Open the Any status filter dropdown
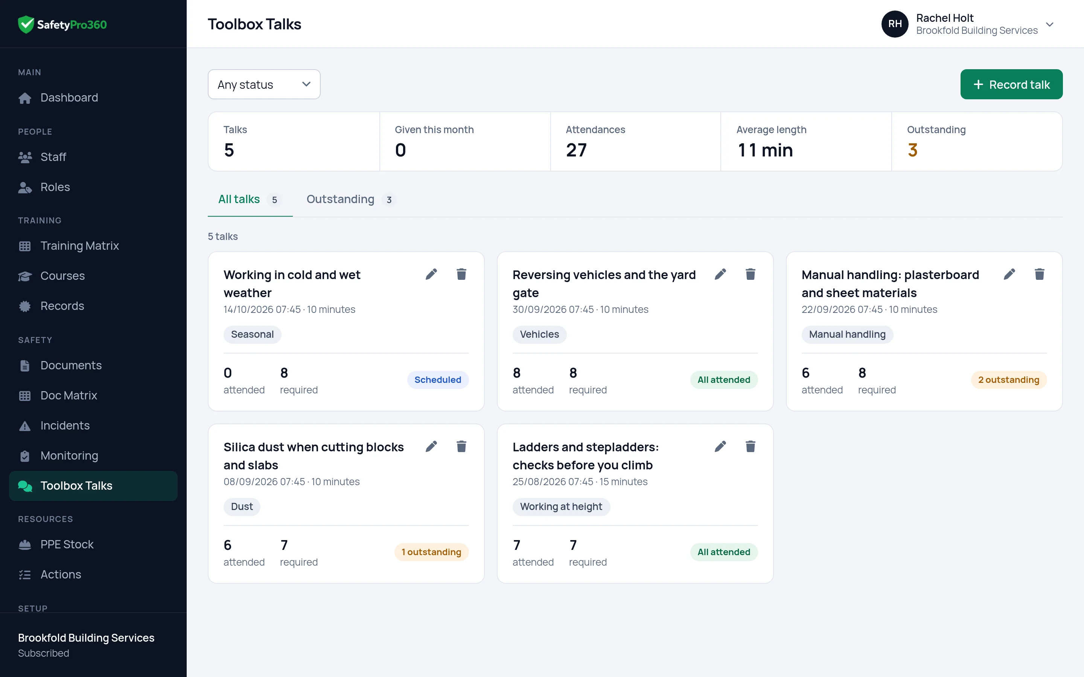 tap(264, 84)
